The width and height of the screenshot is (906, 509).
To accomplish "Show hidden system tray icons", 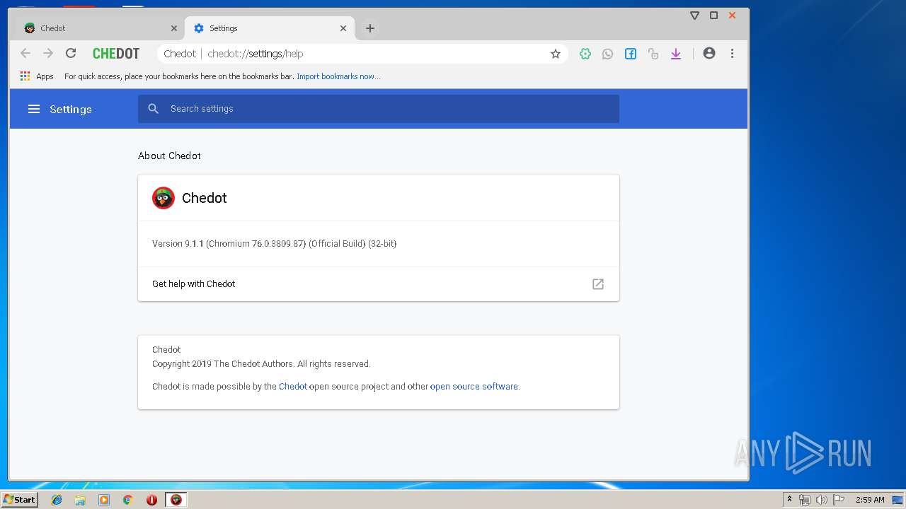I will 789,500.
